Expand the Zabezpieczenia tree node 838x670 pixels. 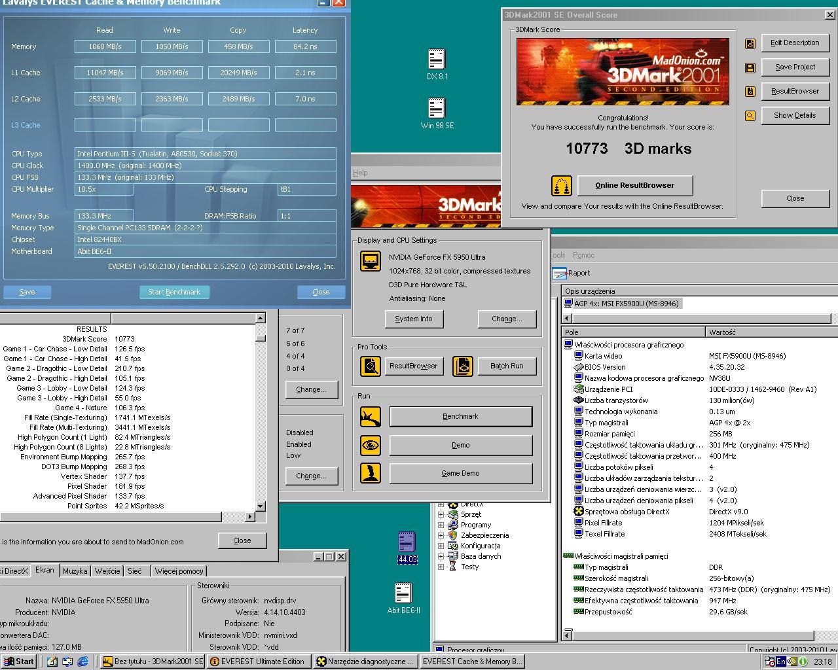point(441,535)
